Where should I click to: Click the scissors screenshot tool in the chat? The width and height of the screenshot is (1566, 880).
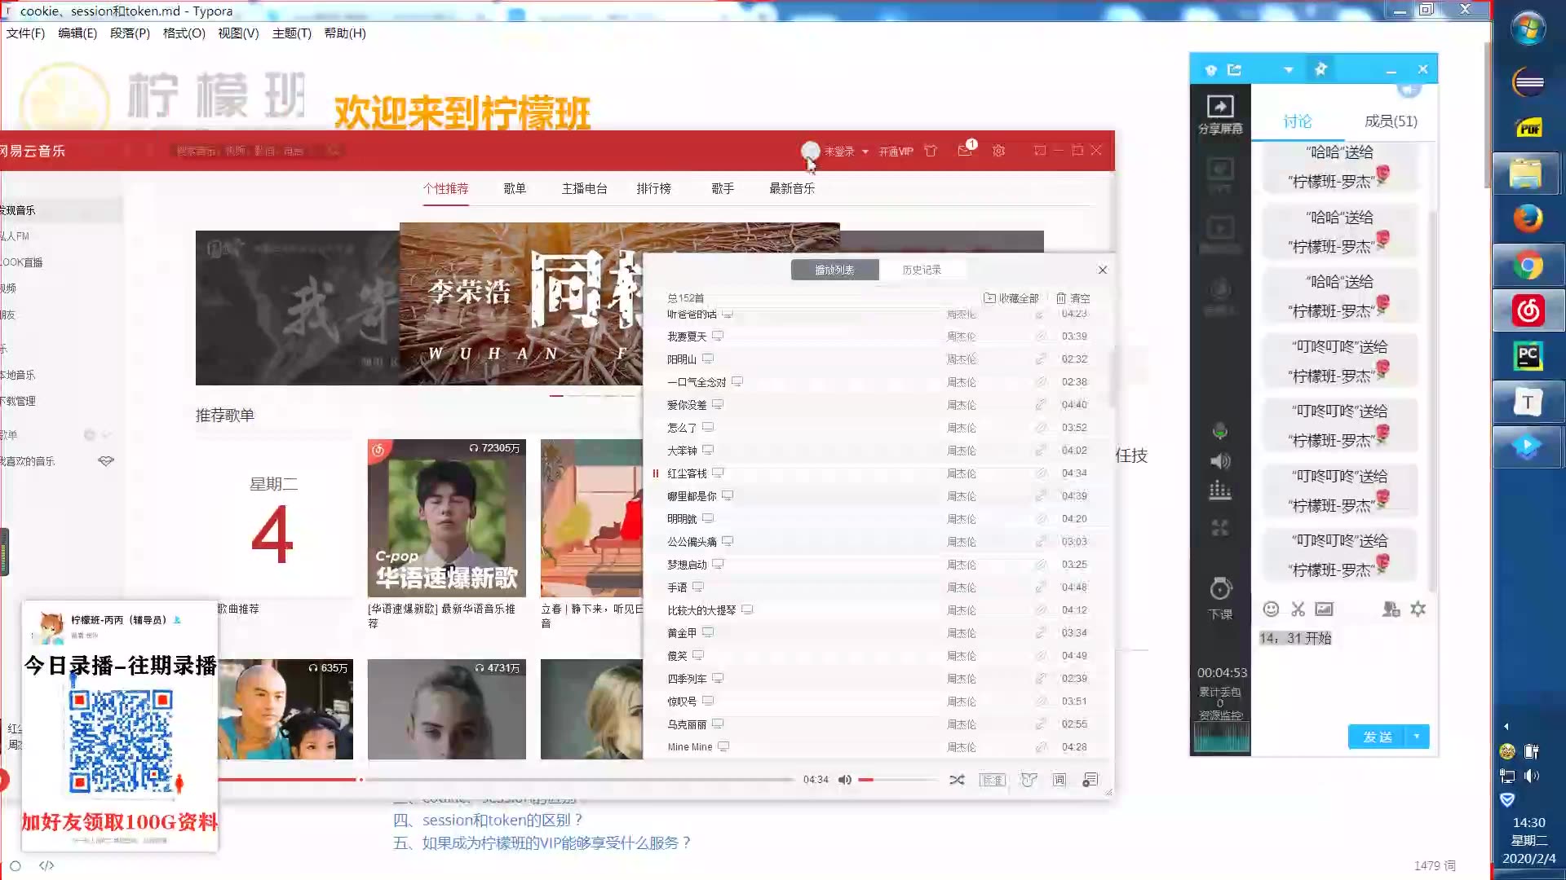[x=1298, y=609]
